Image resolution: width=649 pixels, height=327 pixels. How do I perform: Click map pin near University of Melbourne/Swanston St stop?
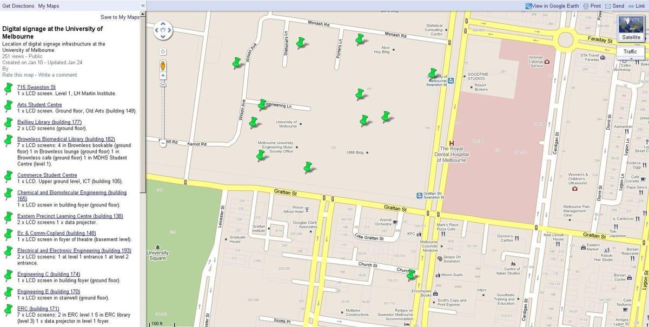pyautogui.click(x=432, y=73)
